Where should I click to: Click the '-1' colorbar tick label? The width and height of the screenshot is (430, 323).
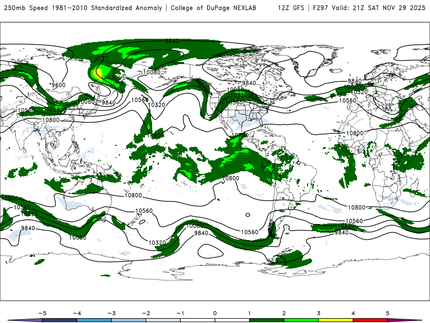click(180, 313)
